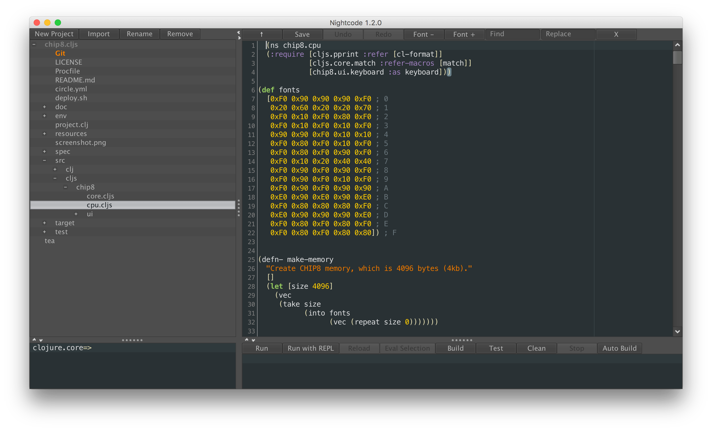
Task: Expand the target folder
Action: 44,223
